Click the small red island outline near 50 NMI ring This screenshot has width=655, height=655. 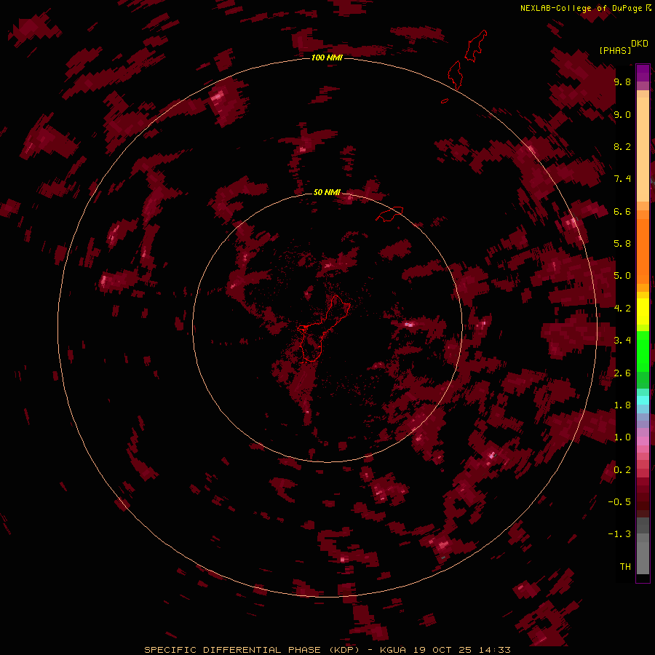389,214
